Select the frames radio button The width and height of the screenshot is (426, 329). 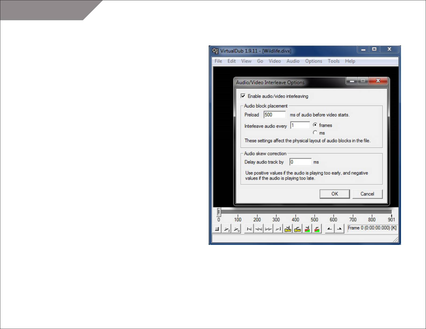coord(315,125)
